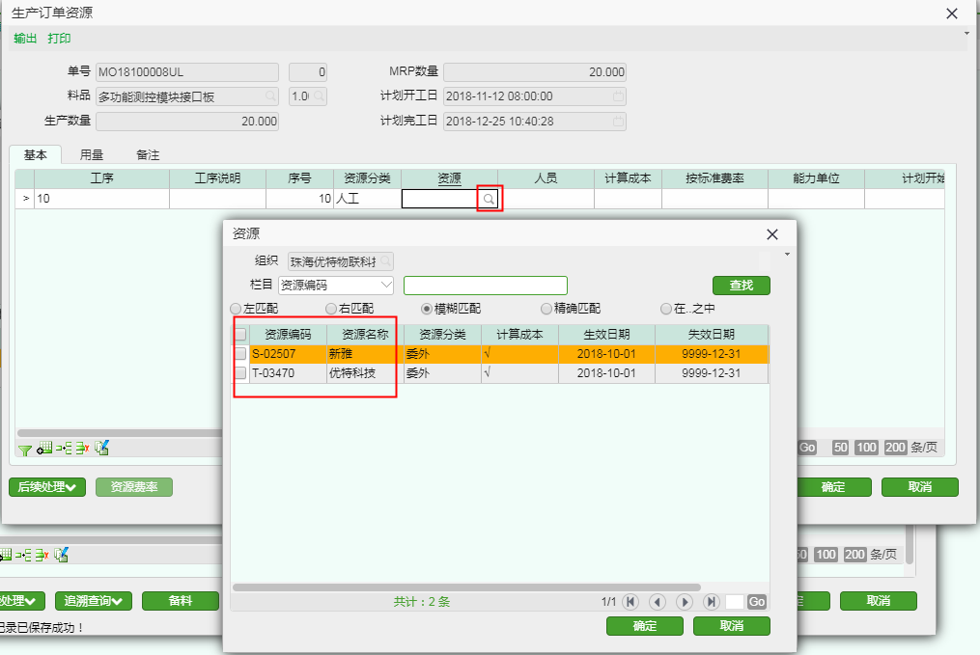Select the 精确匹配 radio button
This screenshot has height=655, width=980.
(x=546, y=309)
